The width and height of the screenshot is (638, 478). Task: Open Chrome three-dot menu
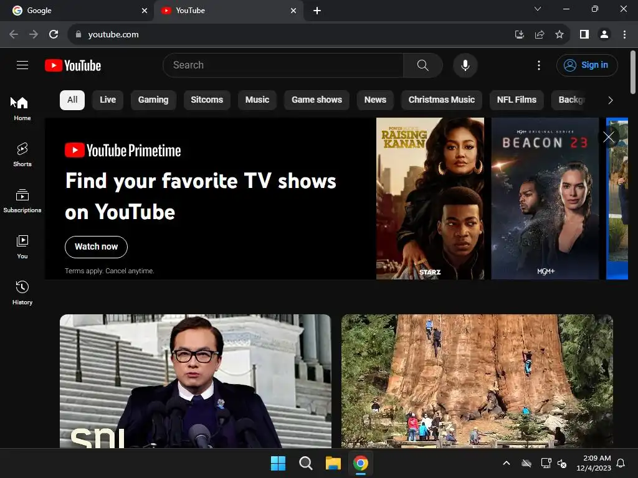pyautogui.click(x=624, y=34)
